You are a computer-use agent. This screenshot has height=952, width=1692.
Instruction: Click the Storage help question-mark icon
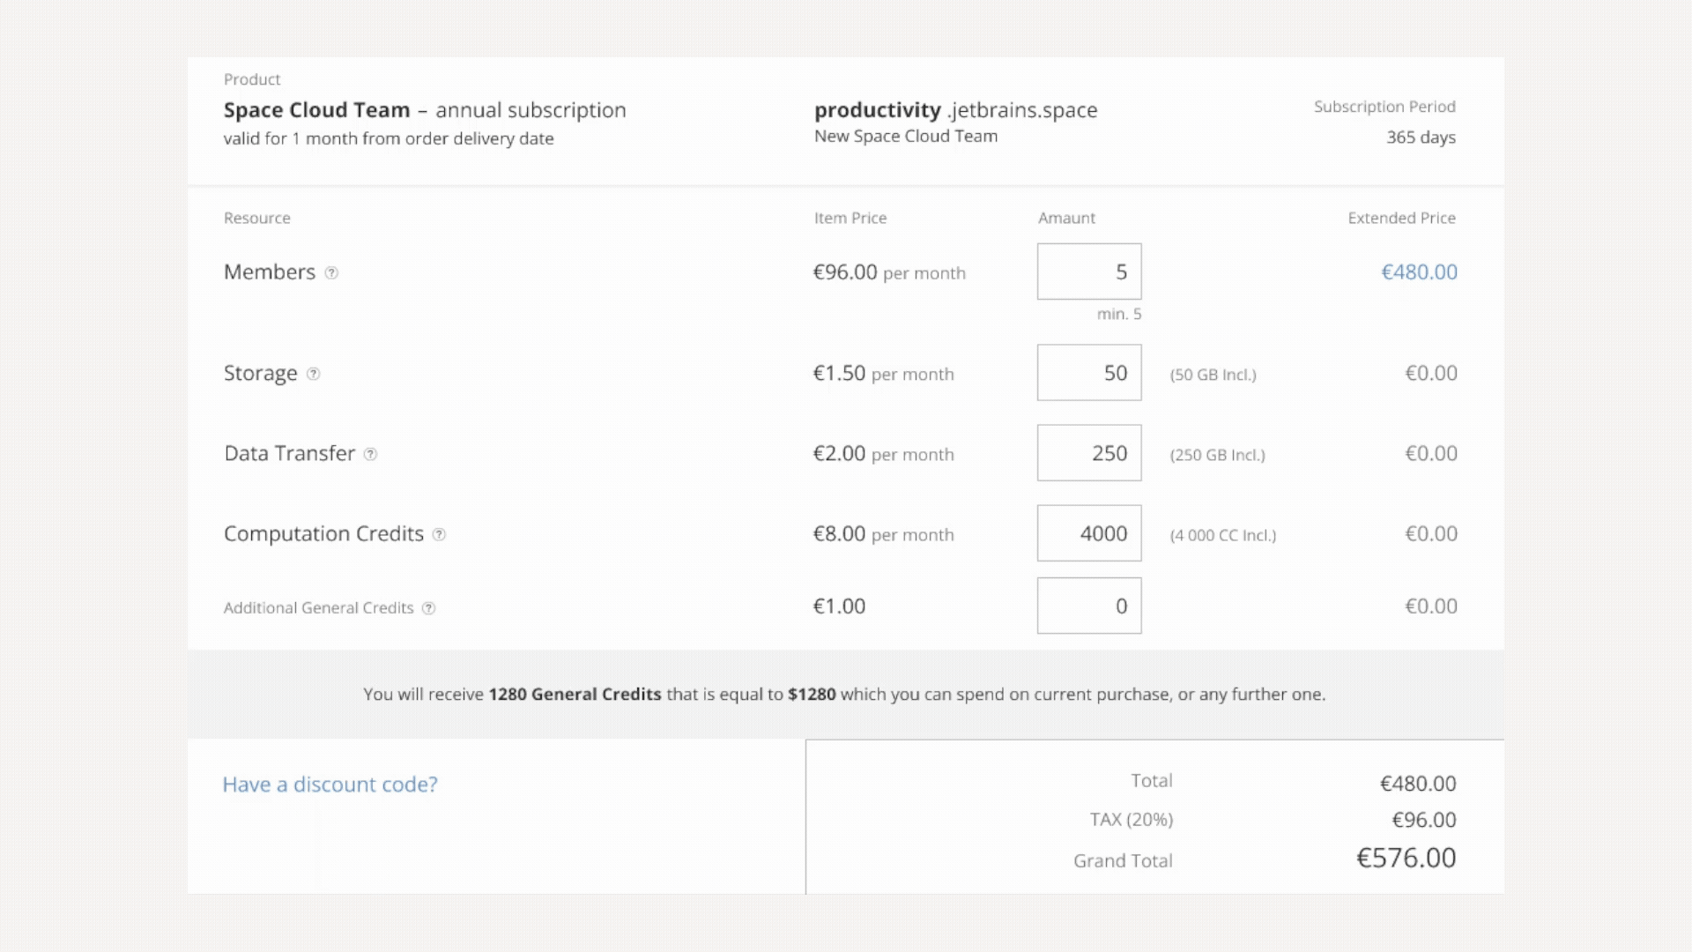click(x=313, y=374)
